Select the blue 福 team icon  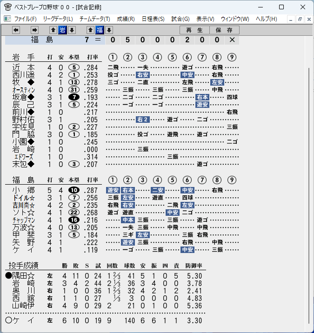[100, 30]
